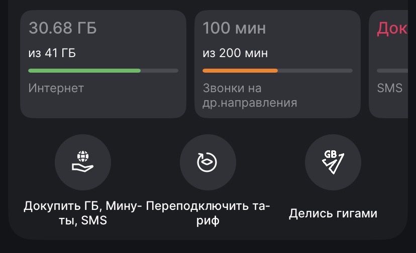
Task: Select the partially visible "SMS" label
Action: click(389, 88)
